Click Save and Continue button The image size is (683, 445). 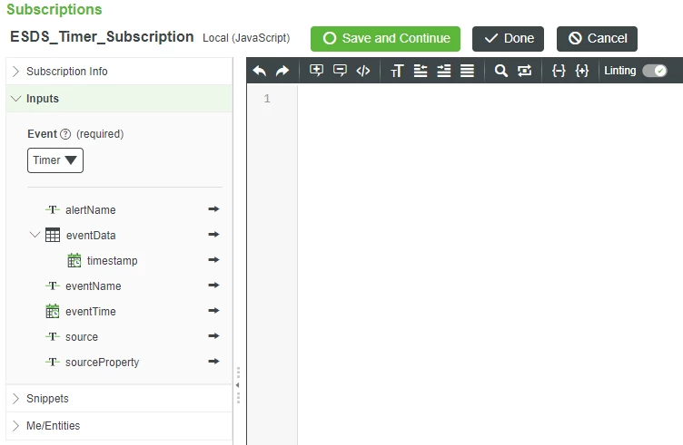point(385,39)
